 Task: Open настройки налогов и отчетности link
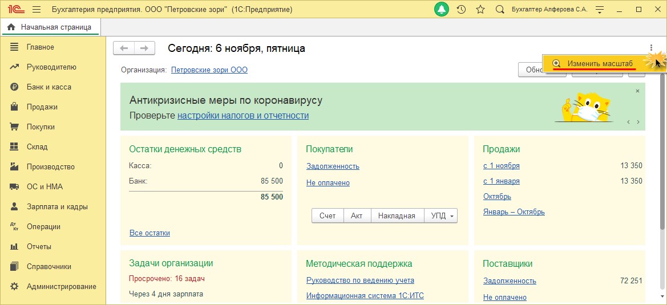click(243, 116)
